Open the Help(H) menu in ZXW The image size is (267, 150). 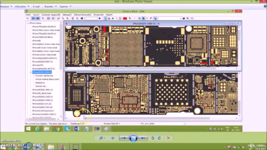109,15
